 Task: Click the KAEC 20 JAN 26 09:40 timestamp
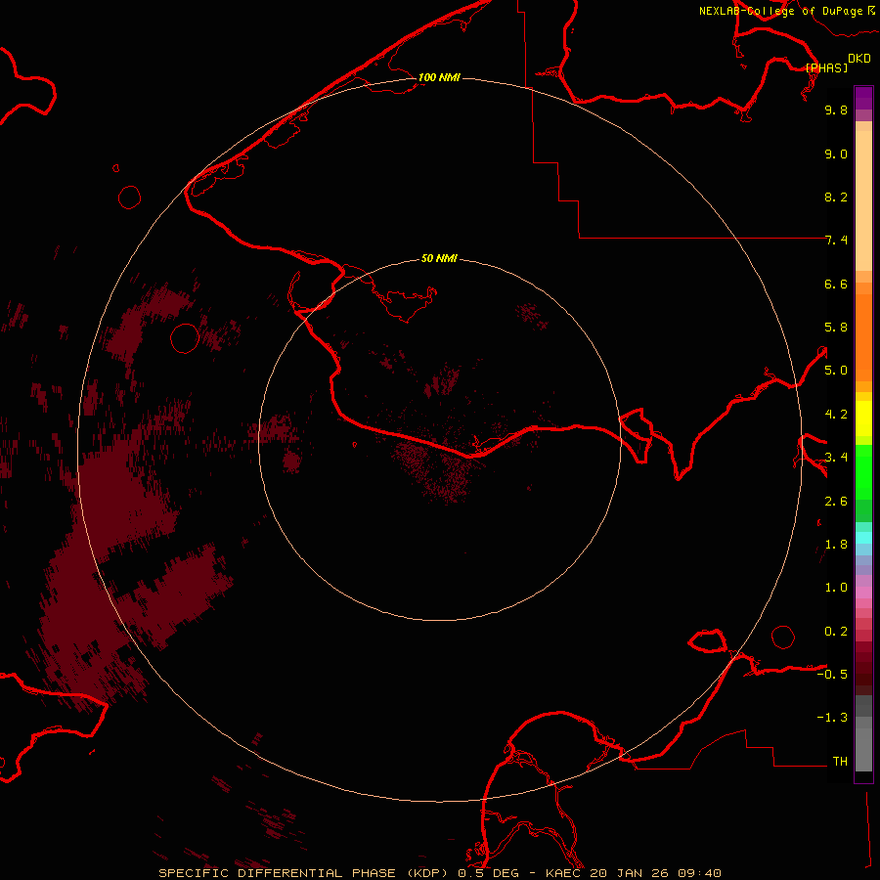(x=634, y=872)
